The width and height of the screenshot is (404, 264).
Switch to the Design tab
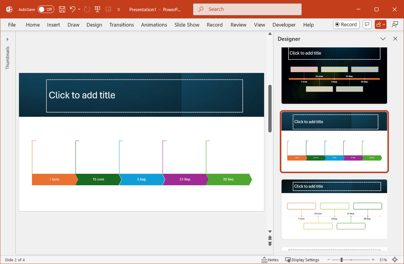94,25
